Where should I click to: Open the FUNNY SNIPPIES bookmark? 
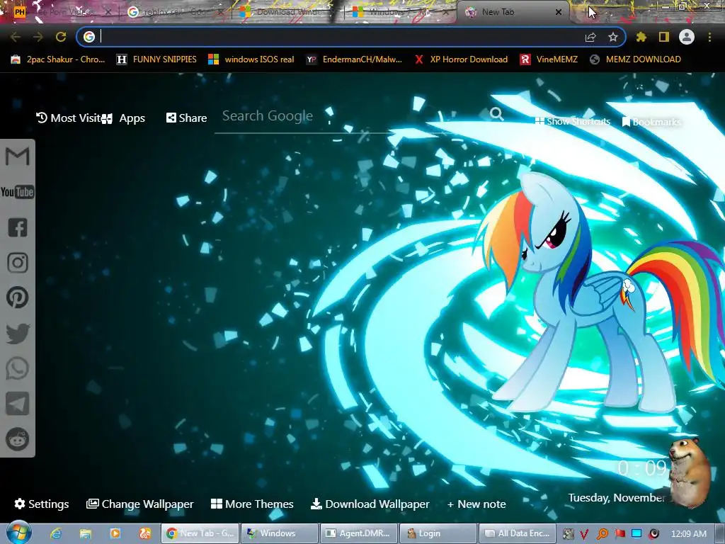(156, 59)
